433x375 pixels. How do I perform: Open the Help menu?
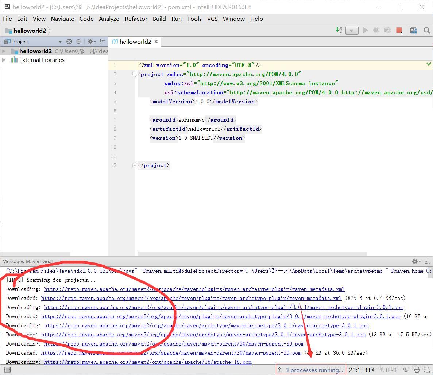pos(256,19)
